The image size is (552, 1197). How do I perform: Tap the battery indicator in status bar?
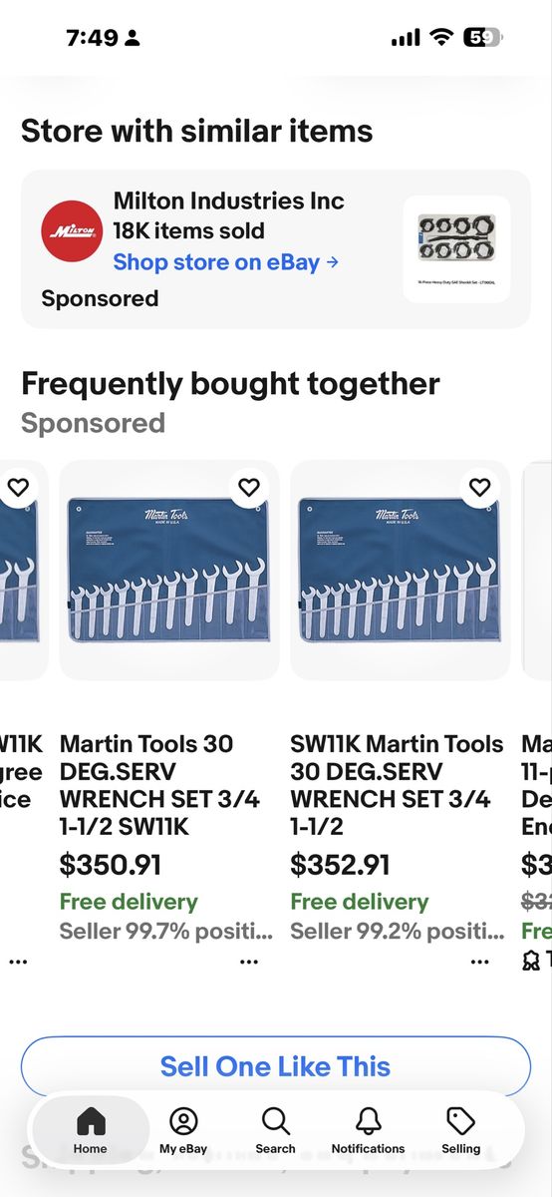click(x=482, y=38)
